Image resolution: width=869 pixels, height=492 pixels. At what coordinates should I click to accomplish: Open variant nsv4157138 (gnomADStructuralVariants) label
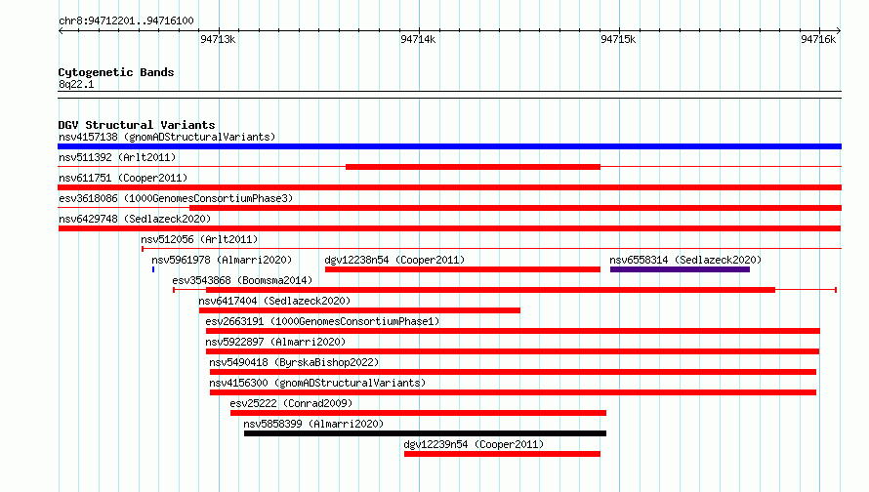tap(167, 137)
